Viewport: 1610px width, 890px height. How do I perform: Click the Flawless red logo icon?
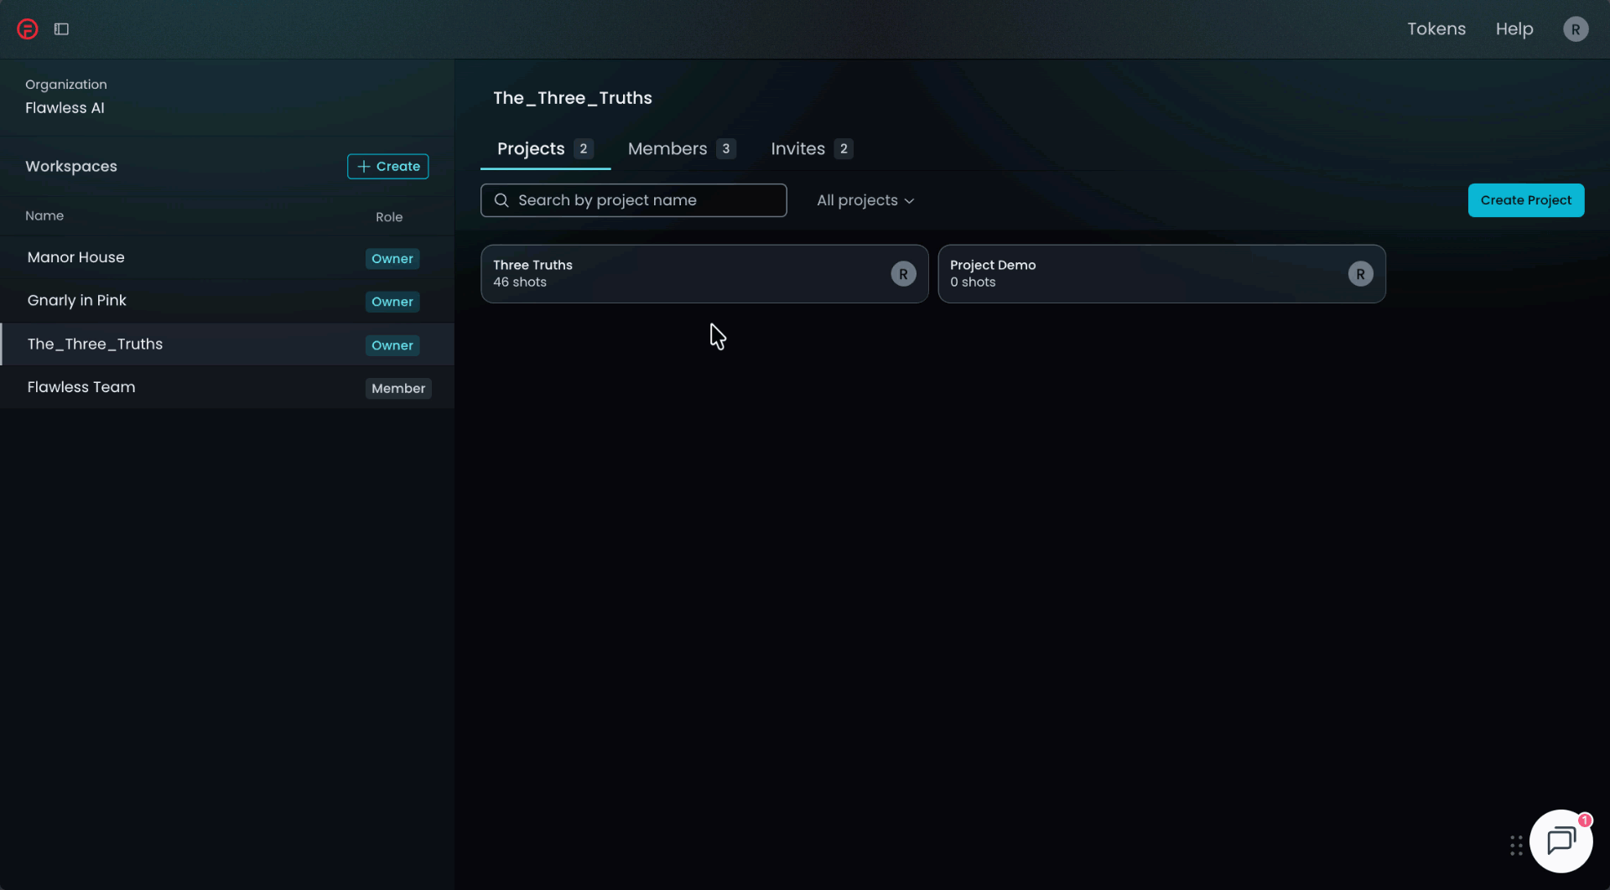point(28,29)
